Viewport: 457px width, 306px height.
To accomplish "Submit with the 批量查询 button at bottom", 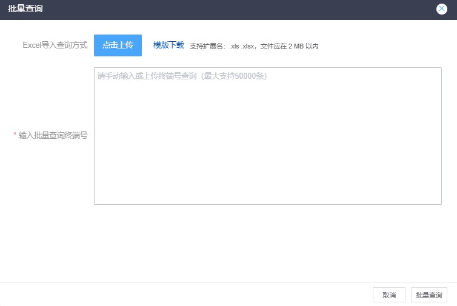I will (x=429, y=295).
